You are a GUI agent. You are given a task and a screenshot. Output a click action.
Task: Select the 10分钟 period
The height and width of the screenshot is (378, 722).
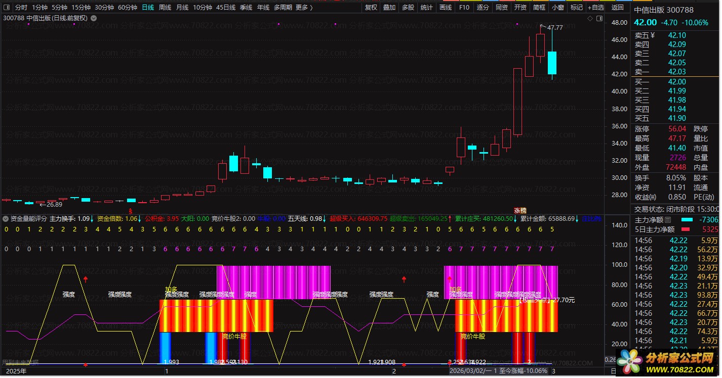pos(203,8)
